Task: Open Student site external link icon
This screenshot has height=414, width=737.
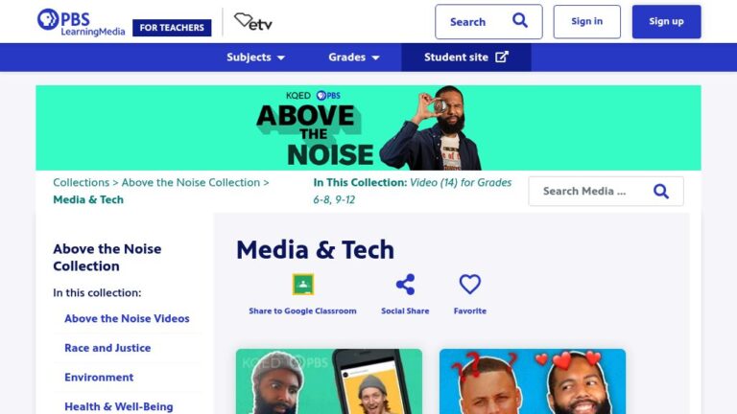Action: tap(502, 57)
